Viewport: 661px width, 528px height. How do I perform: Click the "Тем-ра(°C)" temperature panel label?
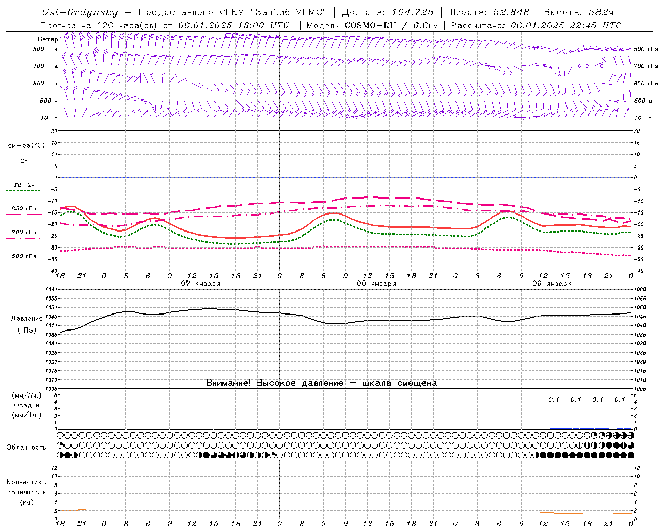[x=24, y=146]
